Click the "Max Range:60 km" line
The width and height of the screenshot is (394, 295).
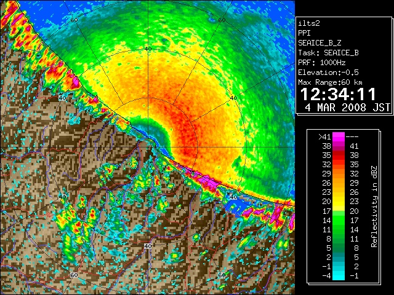[330, 82]
